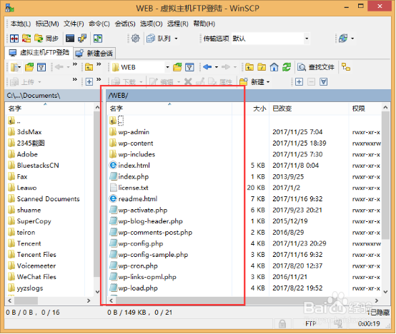This screenshot has width=396, height=334.
Task: Click Keep Remote Directory Up To Date icon
Action: tap(98, 39)
